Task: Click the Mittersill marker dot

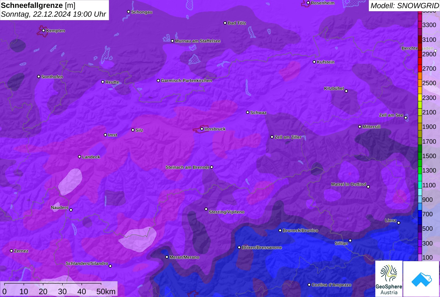Action: point(360,127)
